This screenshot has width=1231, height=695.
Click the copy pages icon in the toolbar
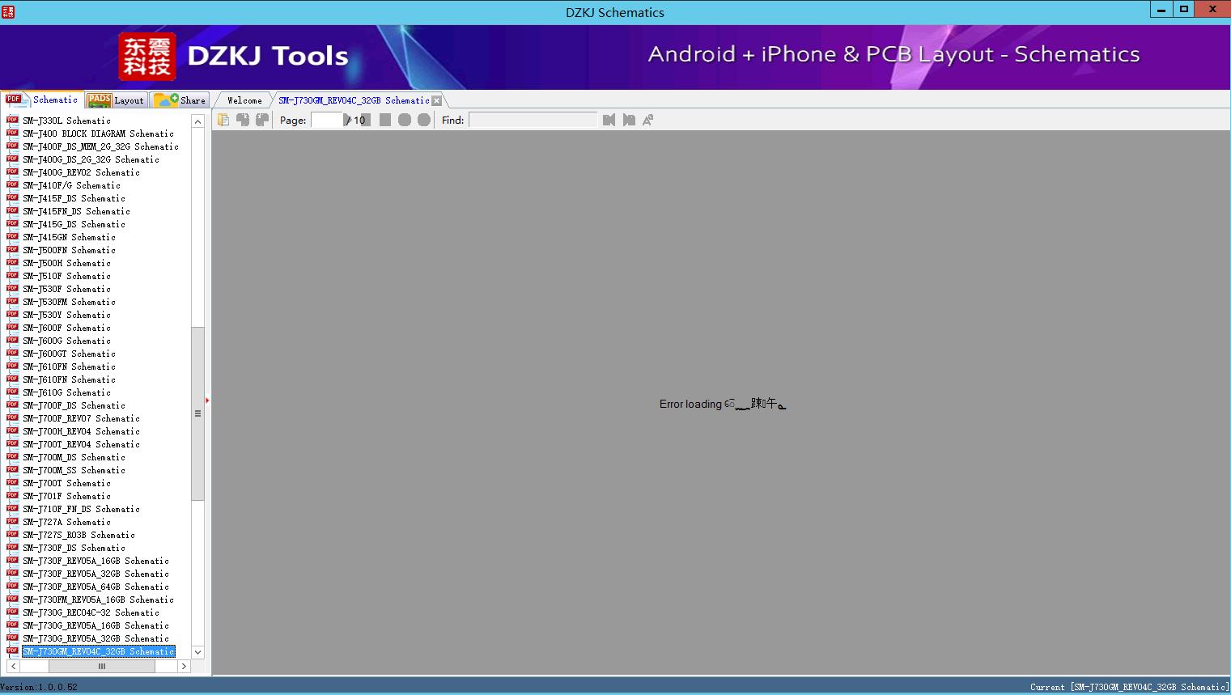click(x=223, y=120)
